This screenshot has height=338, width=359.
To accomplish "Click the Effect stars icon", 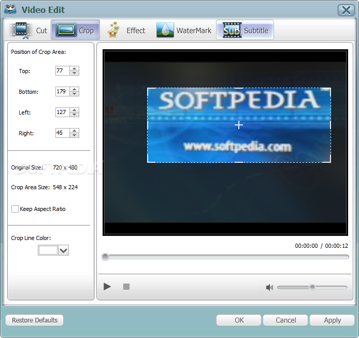I will [x=113, y=30].
